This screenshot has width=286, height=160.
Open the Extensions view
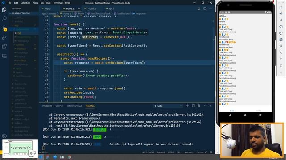click(x=4, y=47)
